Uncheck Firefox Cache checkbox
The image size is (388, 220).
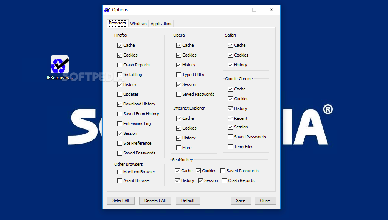120,45
